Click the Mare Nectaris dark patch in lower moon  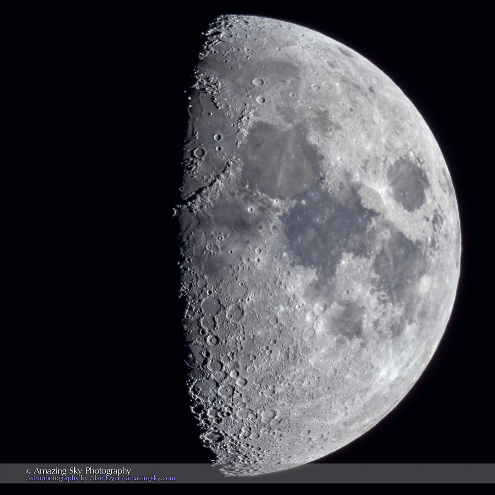coord(343,320)
